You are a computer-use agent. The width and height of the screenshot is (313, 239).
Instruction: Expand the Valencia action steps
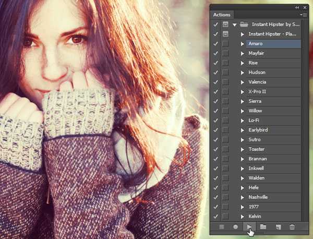pos(242,82)
